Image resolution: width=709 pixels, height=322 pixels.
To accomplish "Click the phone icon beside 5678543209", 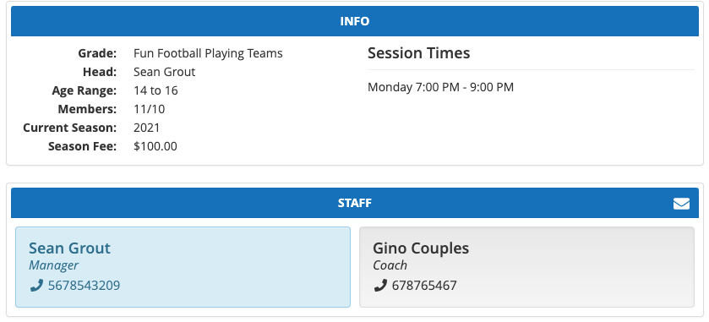I will pos(36,286).
